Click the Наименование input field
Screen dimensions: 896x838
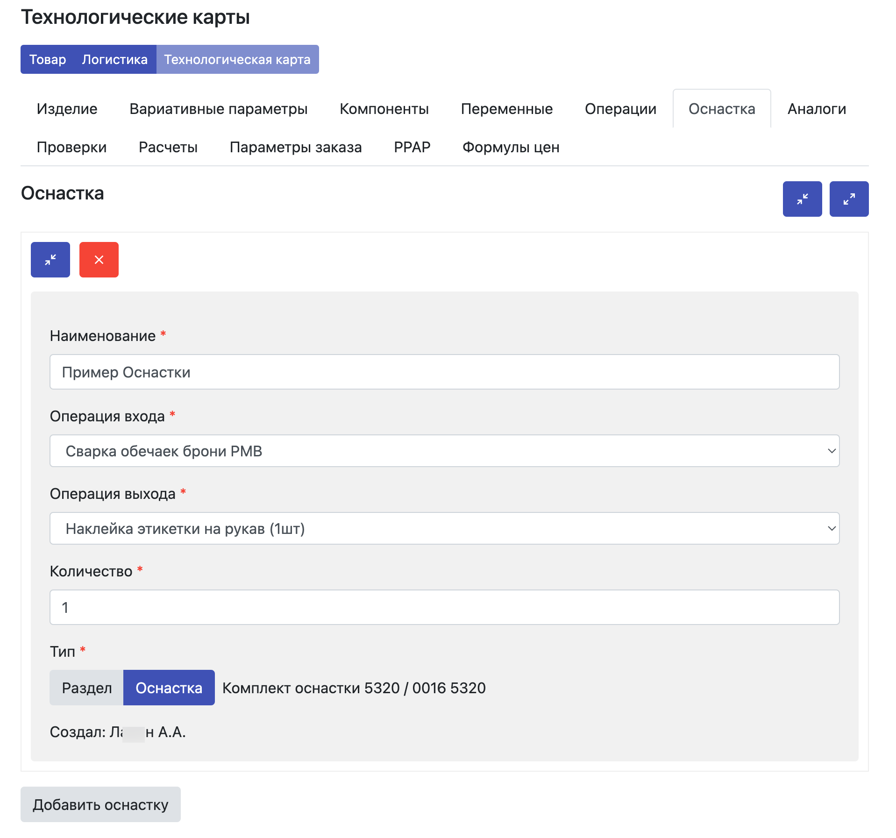pos(444,372)
